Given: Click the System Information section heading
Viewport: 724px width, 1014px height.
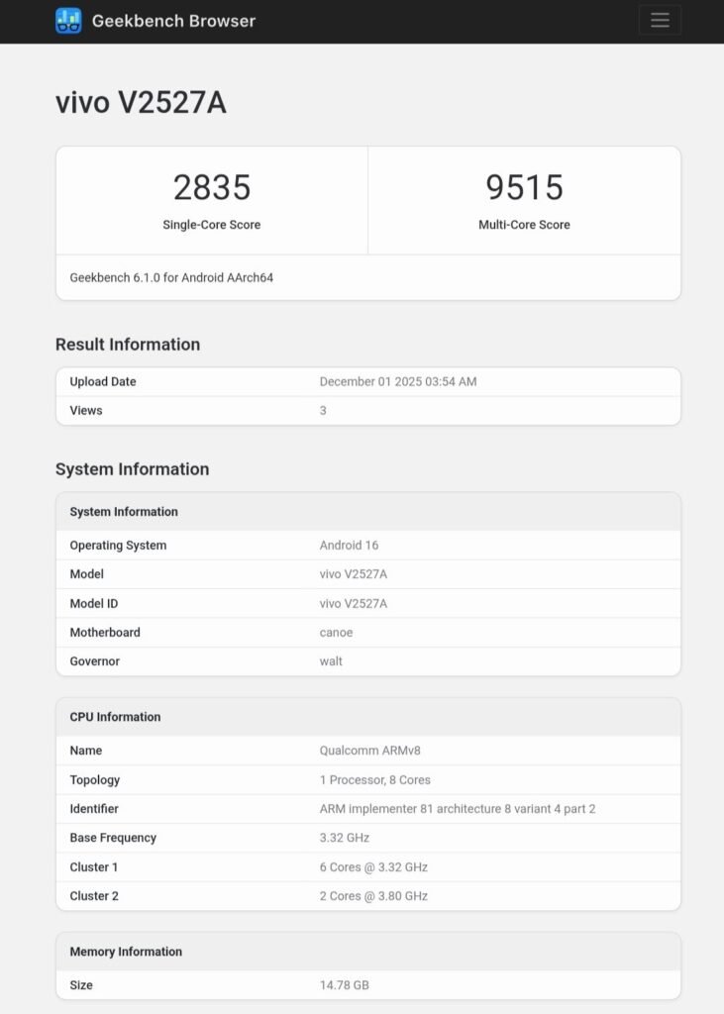Looking at the screenshot, I should point(132,468).
